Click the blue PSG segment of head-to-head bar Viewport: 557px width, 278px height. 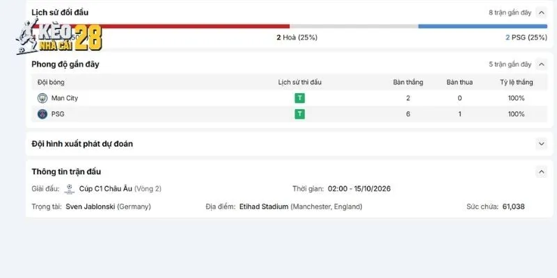click(x=483, y=26)
